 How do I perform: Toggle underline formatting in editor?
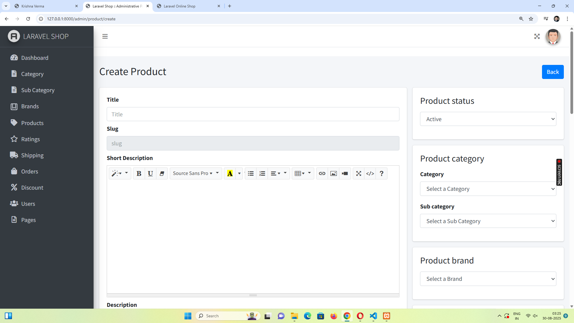[x=150, y=173]
